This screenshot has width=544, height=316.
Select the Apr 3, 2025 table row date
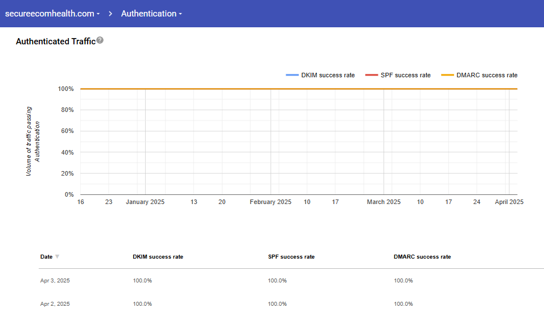55,281
